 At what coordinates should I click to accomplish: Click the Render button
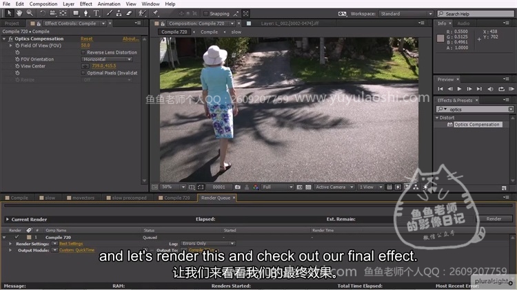click(x=494, y=219)
